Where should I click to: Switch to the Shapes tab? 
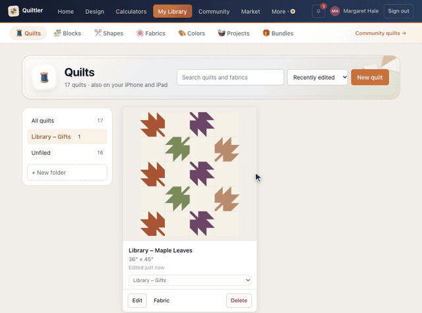109,33
